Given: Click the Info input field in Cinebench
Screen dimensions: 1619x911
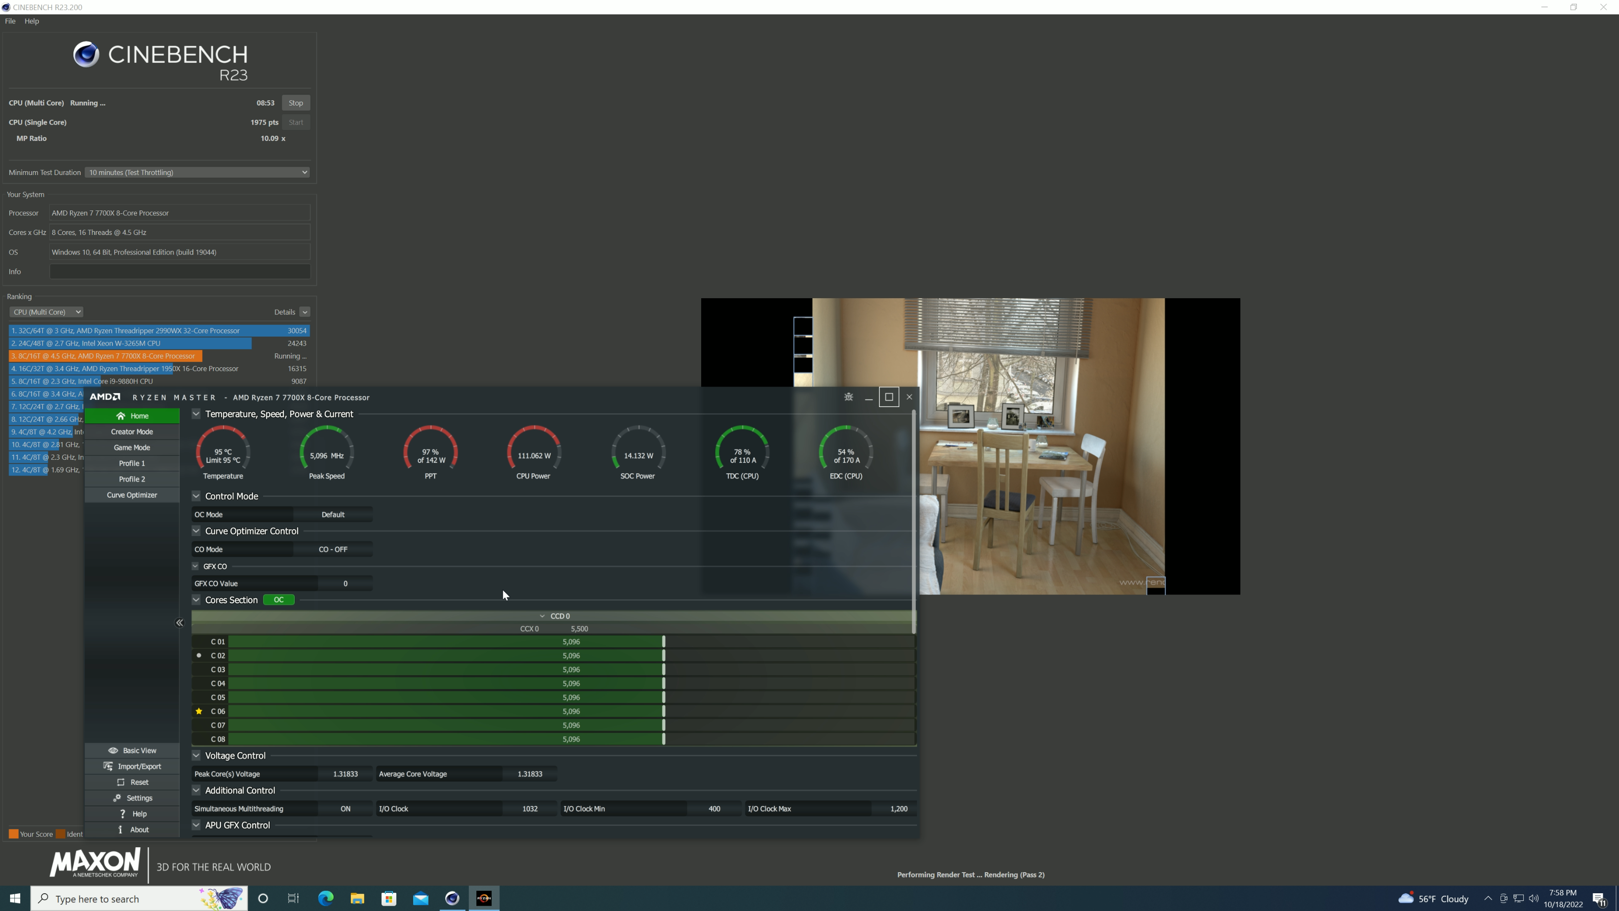Looking at the screenshot, I should click(x=180, y=271).
